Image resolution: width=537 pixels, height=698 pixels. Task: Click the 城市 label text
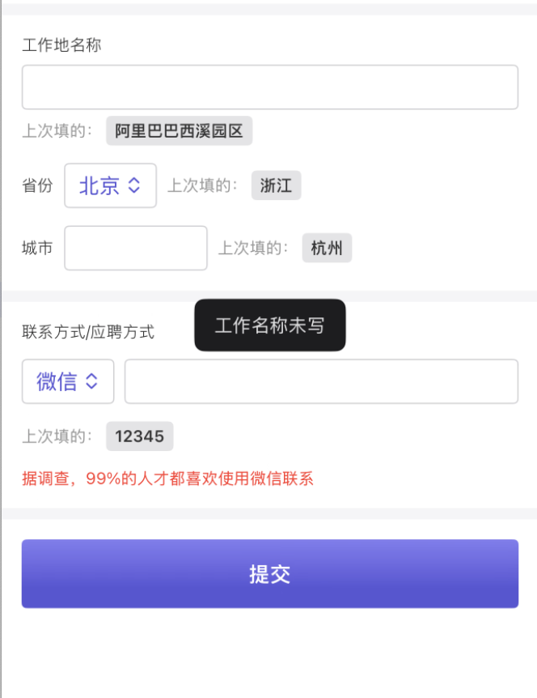point(37,248)
